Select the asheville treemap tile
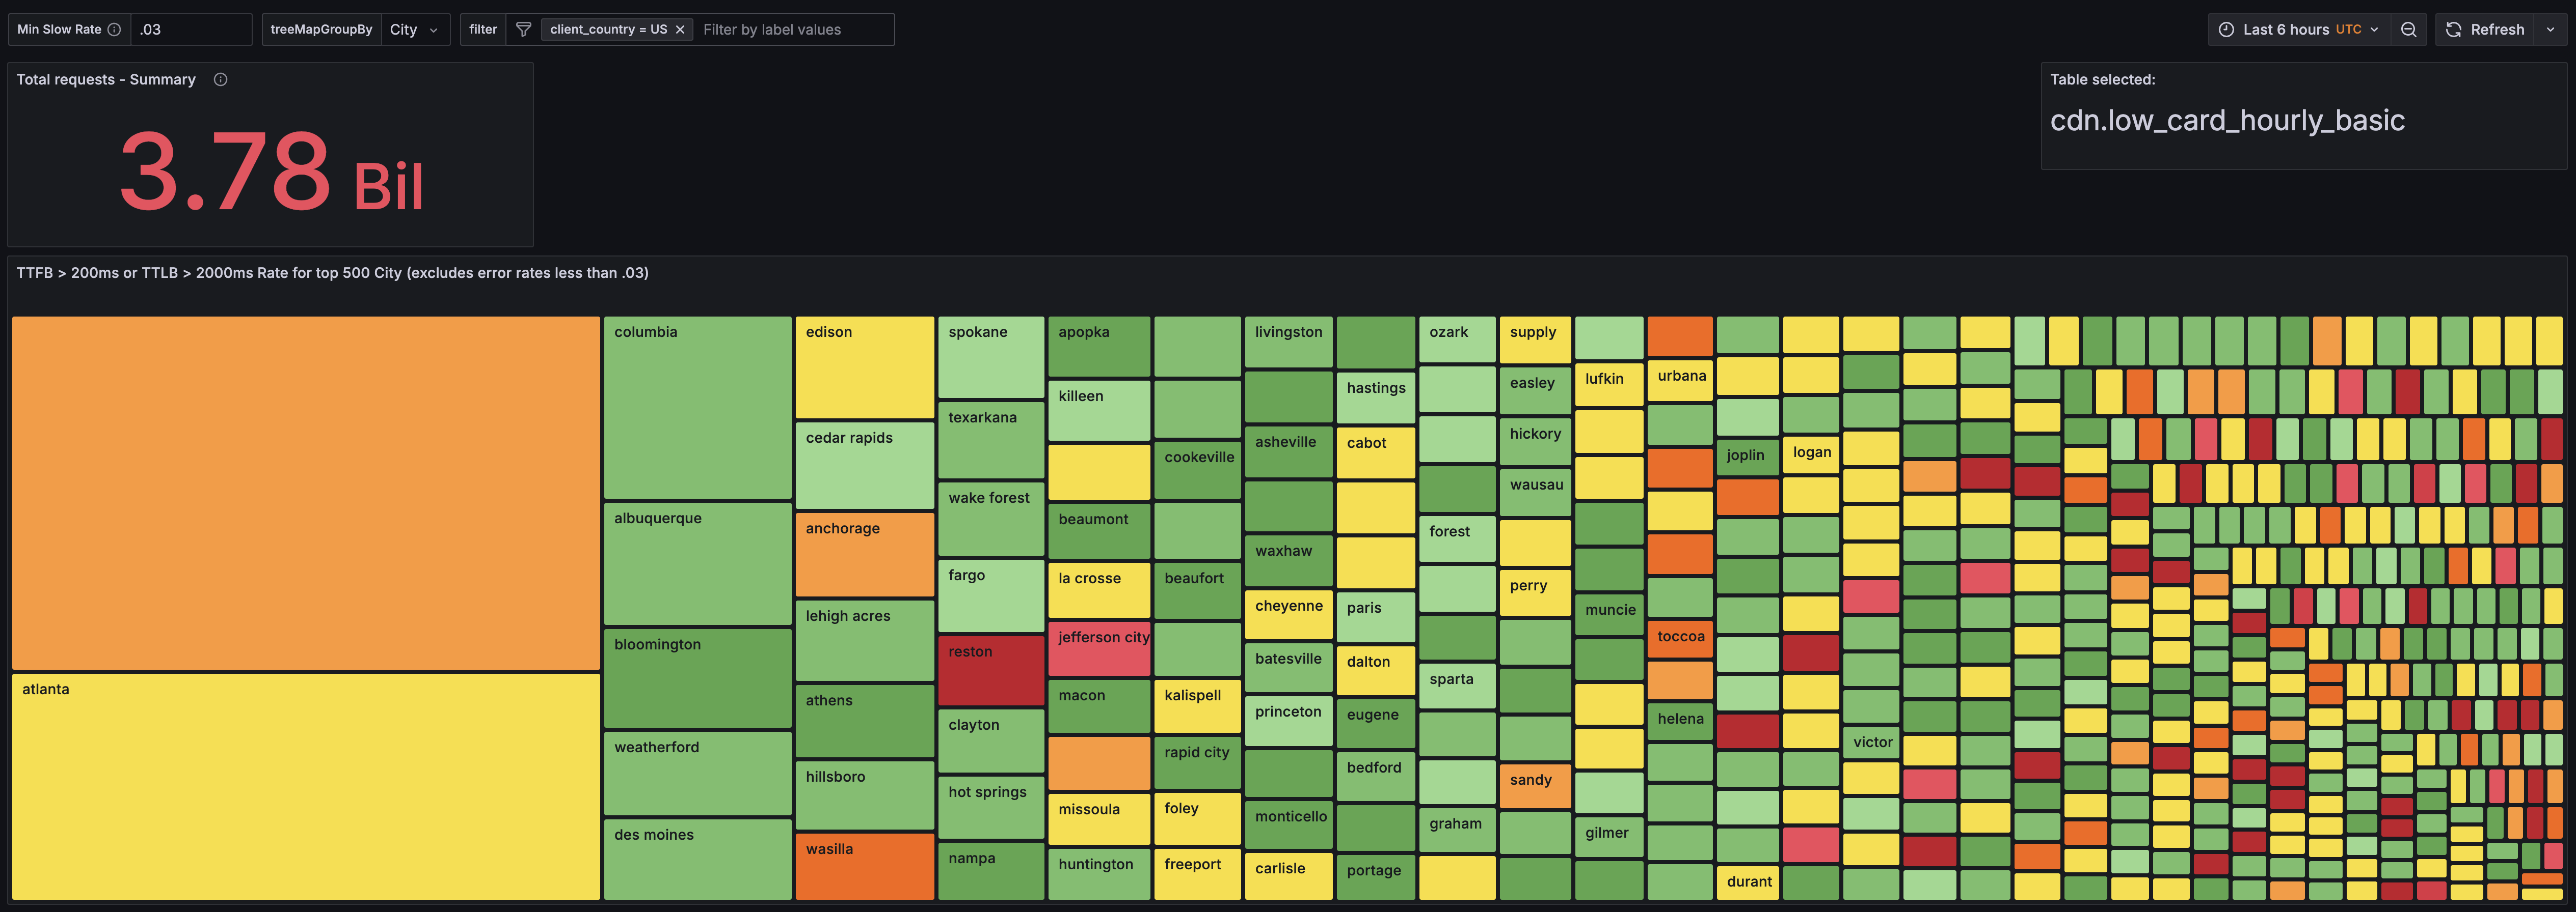2576x912 pixels. [1289, 452]
